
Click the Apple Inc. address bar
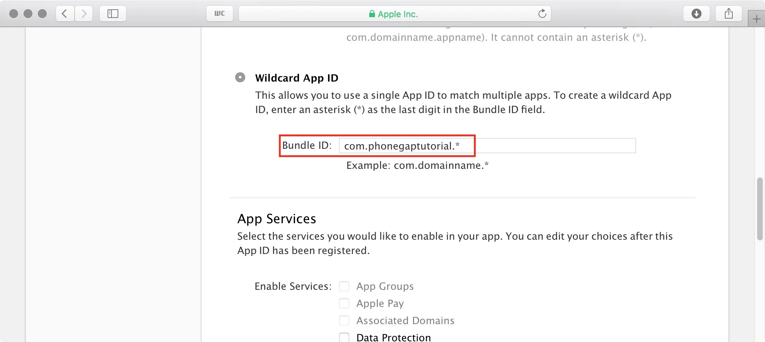point(395,14)
